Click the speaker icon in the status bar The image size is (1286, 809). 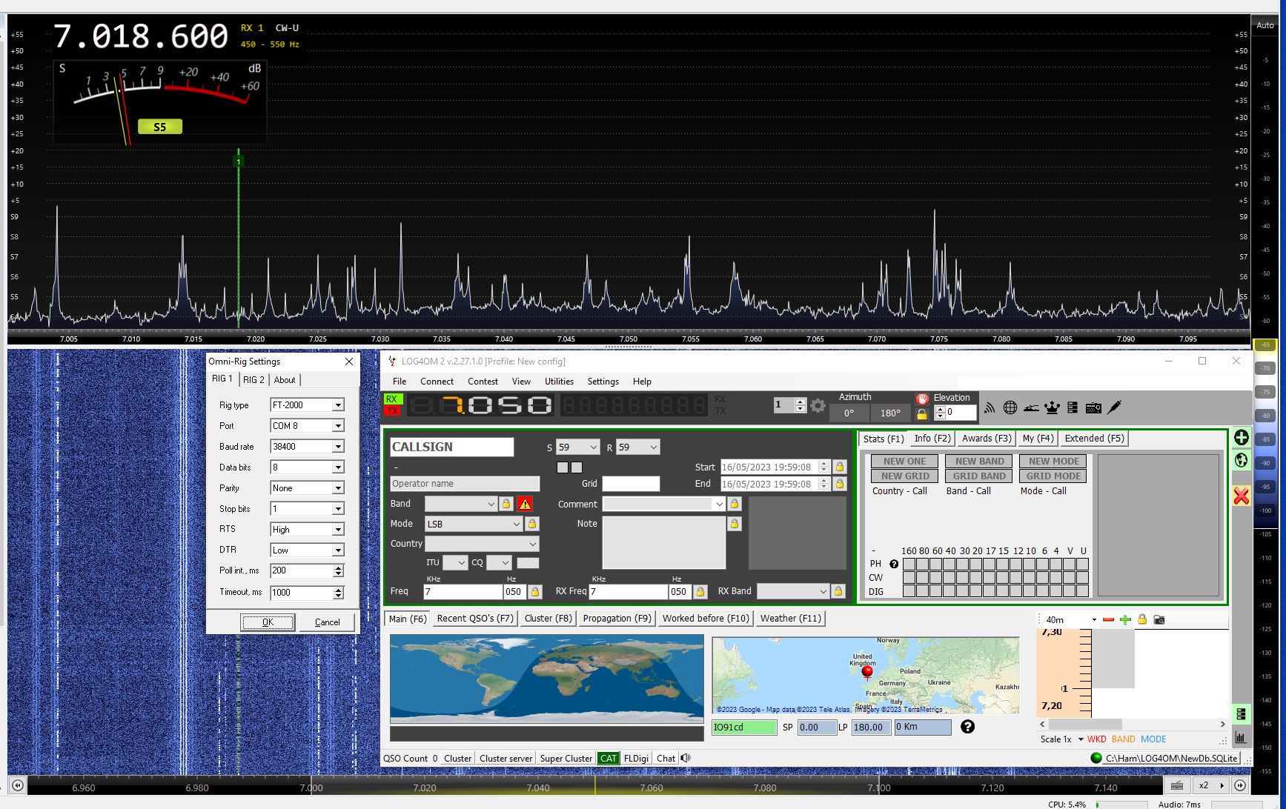point(686,758)
